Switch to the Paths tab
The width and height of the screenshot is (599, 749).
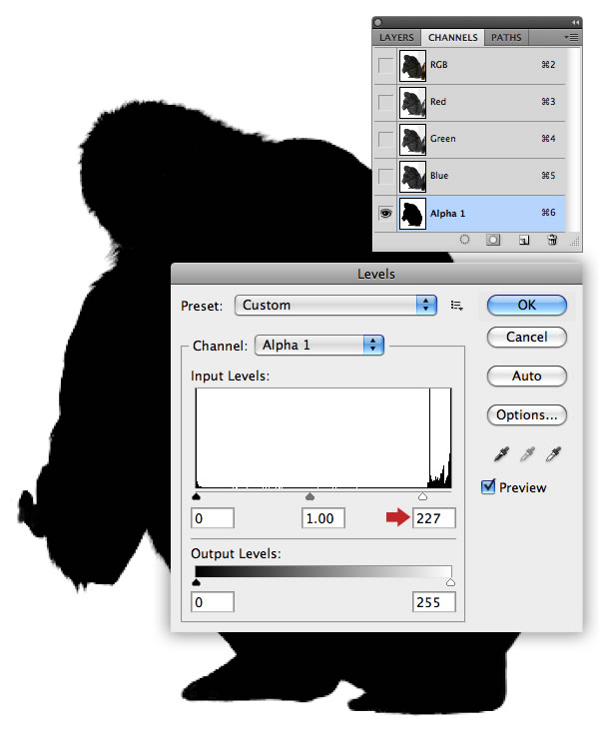pos(506,37)
